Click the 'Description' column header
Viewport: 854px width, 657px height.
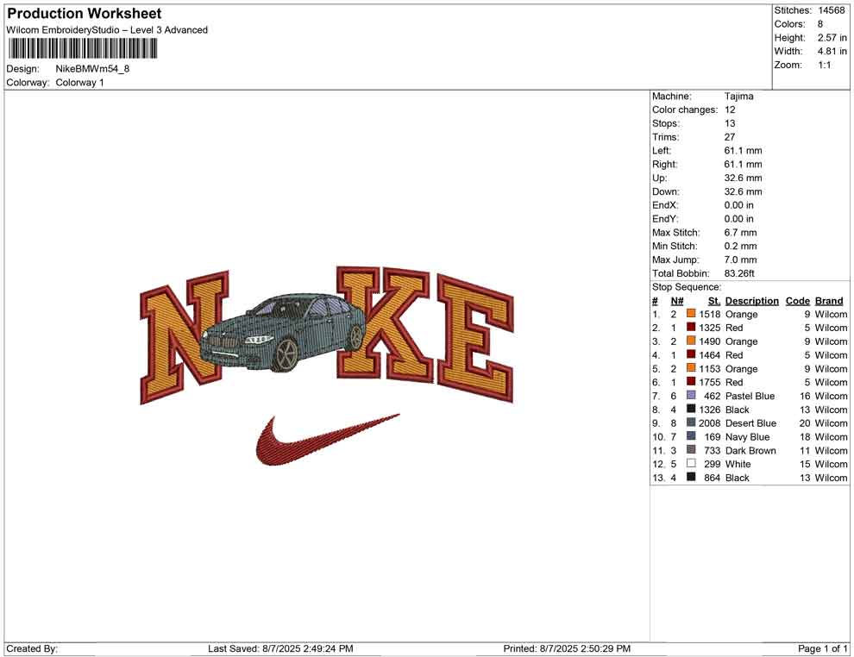tap(751, 301)
